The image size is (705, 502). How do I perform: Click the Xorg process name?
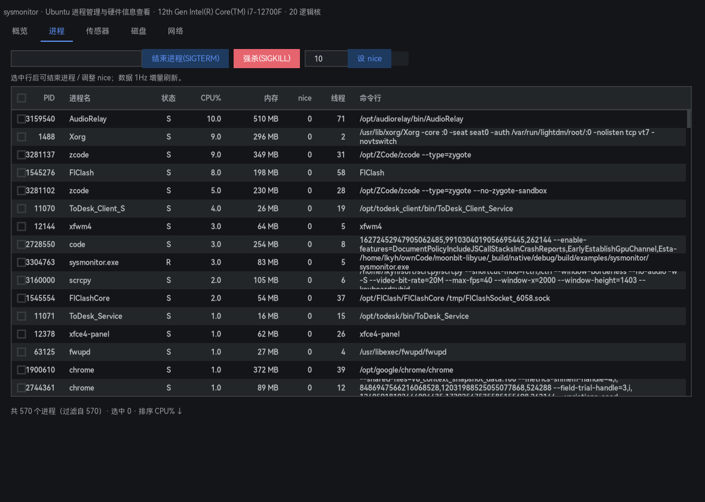77,137
